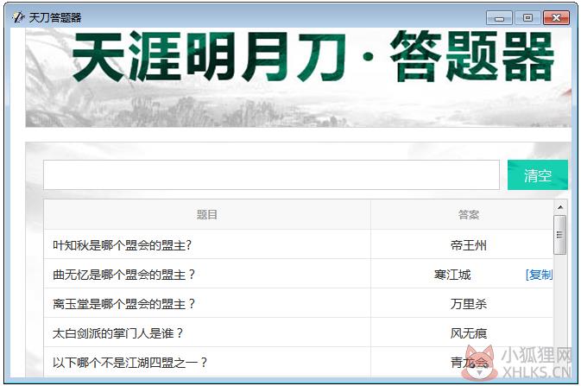Select question 曲无忆是哪个盟会的盟主?
This screenshot has width=581, height=386.
[x=123, y=275]
